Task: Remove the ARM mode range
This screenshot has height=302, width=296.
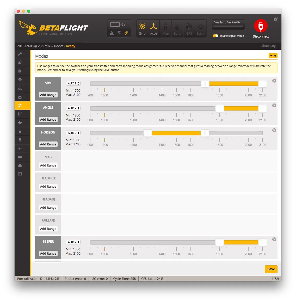Action: (274, 81)
